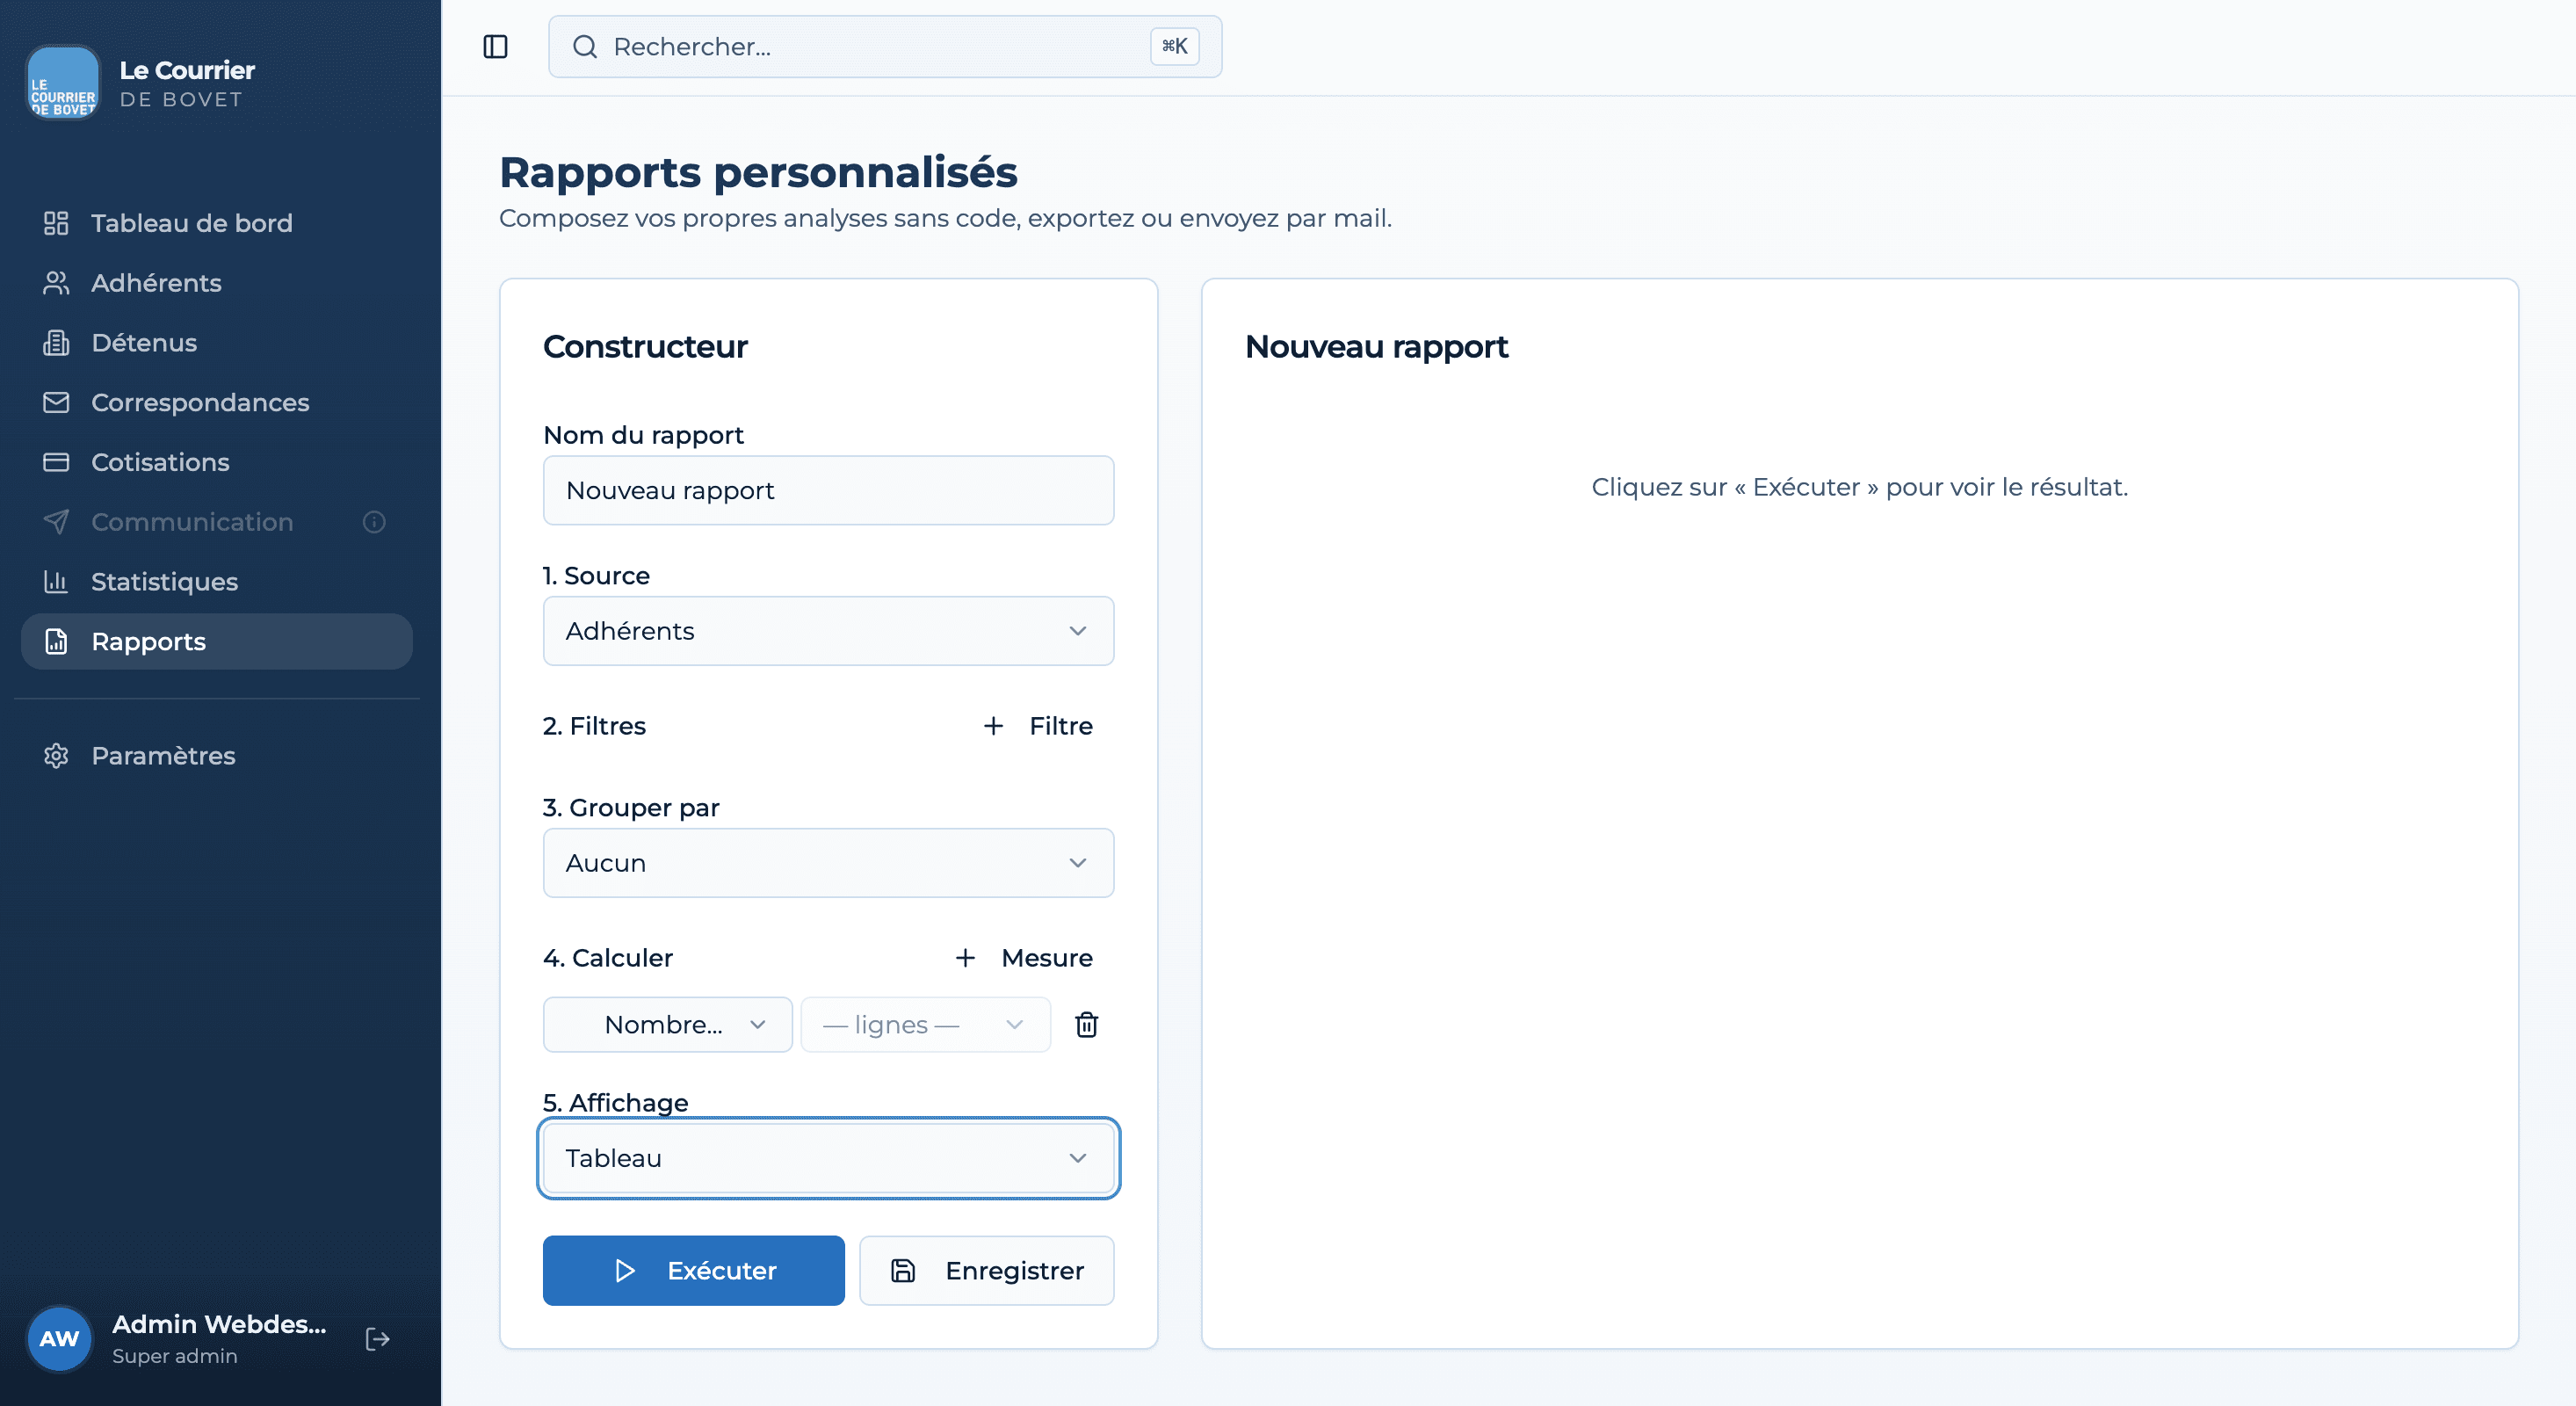Go to Adhérents section
The height and width of the screenshot is (1406, 2576).
217,283
